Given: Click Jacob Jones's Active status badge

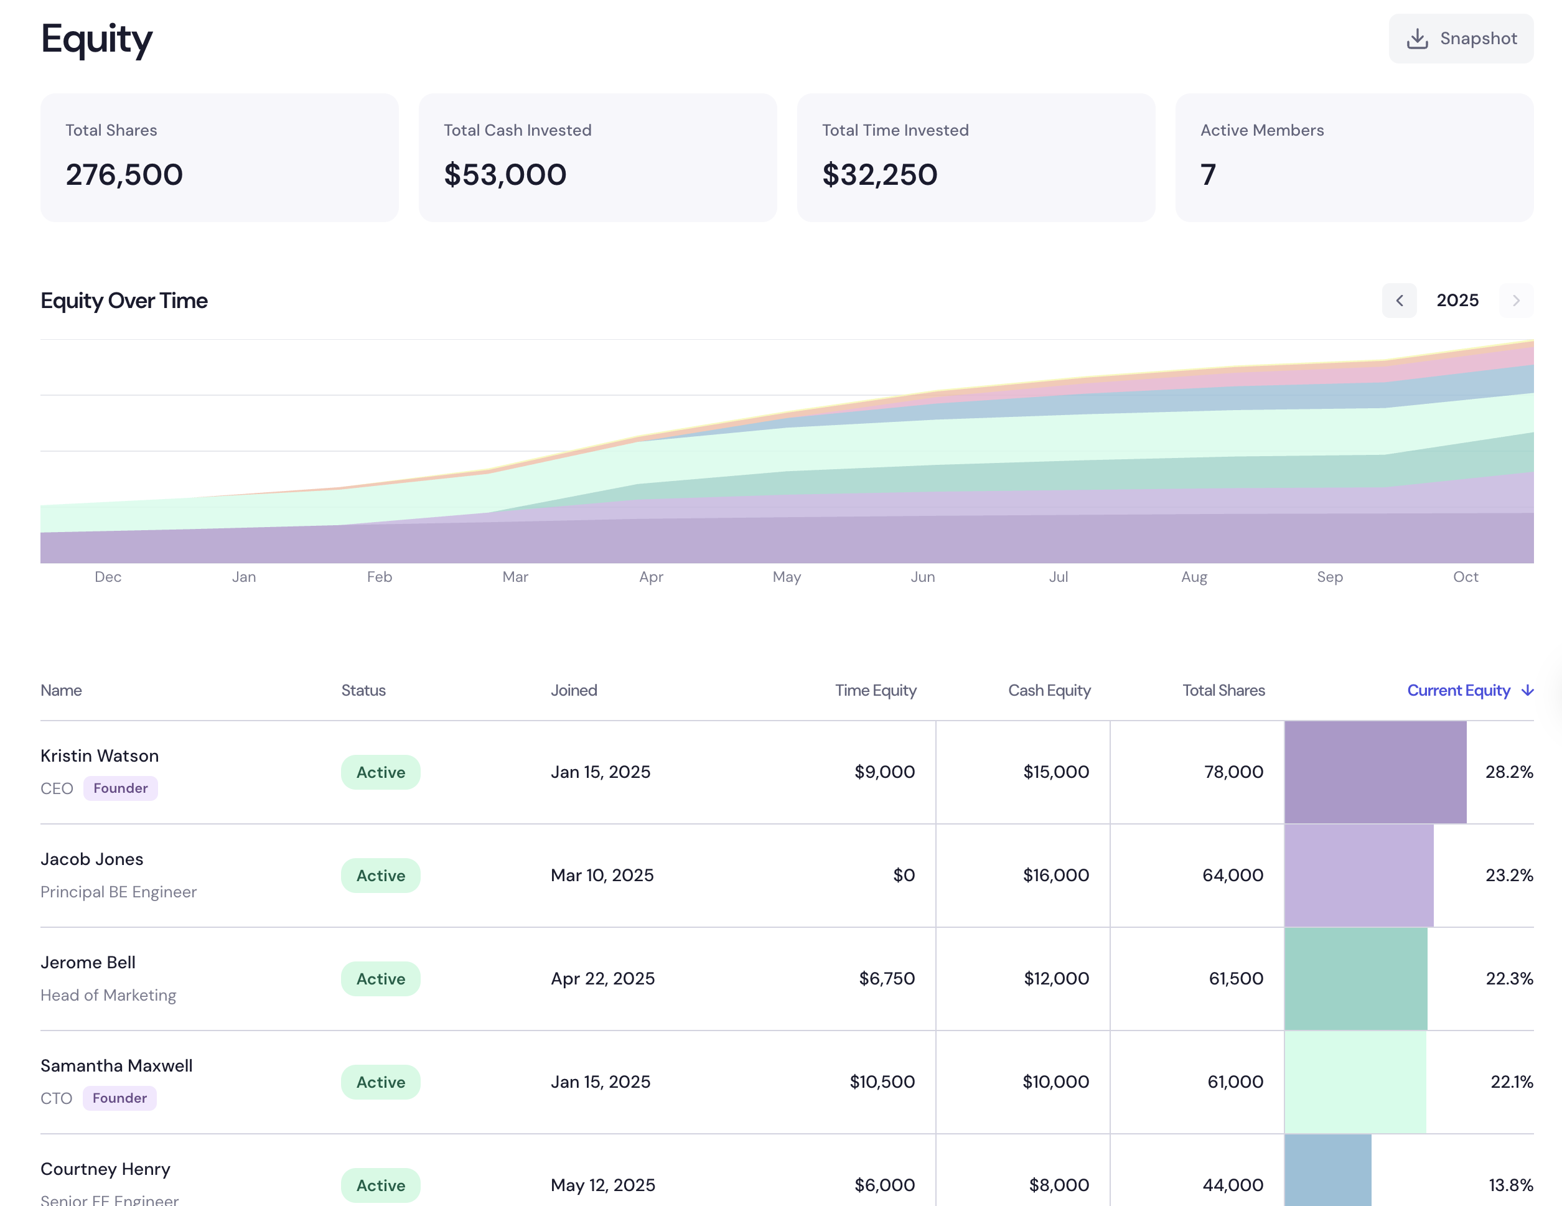Looking at the screenshot, I should click(380, 876).
